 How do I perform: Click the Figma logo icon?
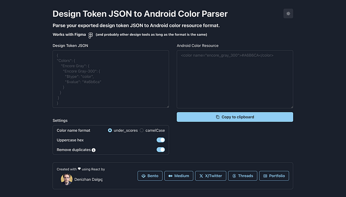click(90, 35)
